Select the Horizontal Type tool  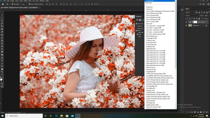tap(2, 60)
